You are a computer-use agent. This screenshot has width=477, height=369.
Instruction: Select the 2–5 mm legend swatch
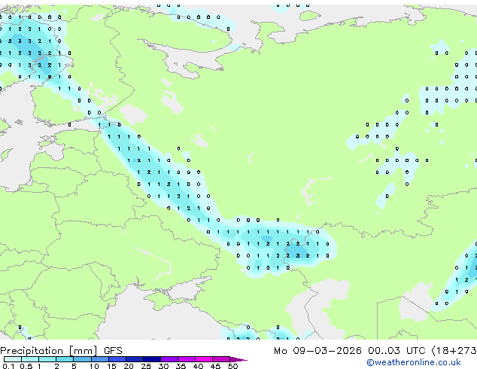pyautogui.click(x=65, y=359)
